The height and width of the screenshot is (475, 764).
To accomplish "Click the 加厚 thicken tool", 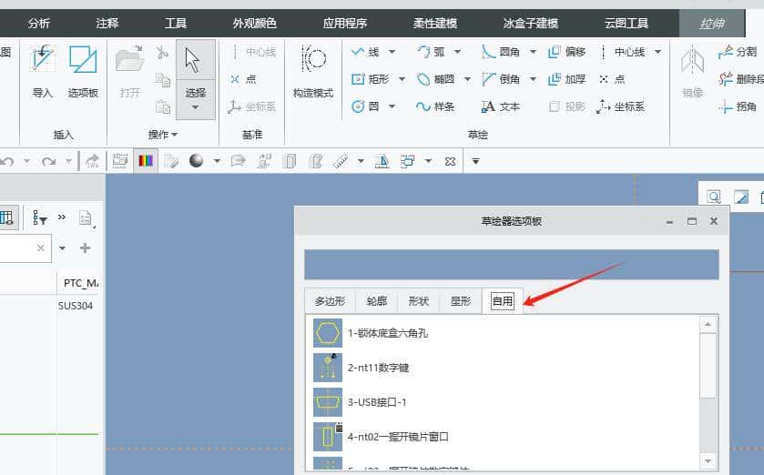I will pos(566,79).
